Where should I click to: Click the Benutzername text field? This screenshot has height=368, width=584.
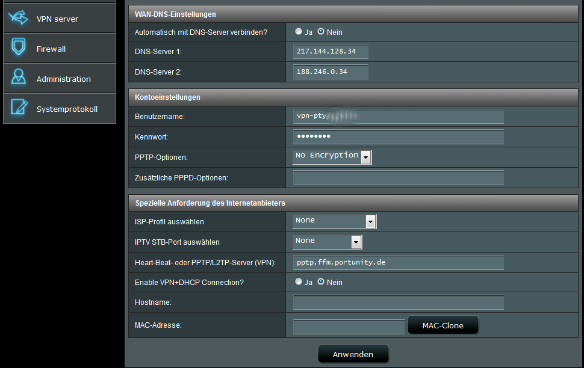pos(398,117)
